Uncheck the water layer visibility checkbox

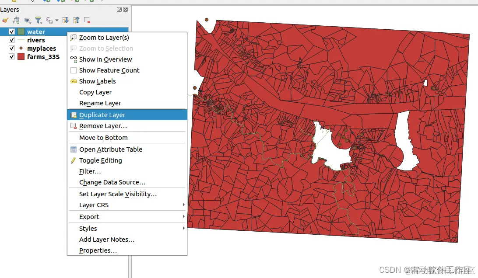11,31
